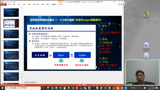Open the fx desktop shortcut file
This screenshot has width=160, height=90.
click(146, 47)
